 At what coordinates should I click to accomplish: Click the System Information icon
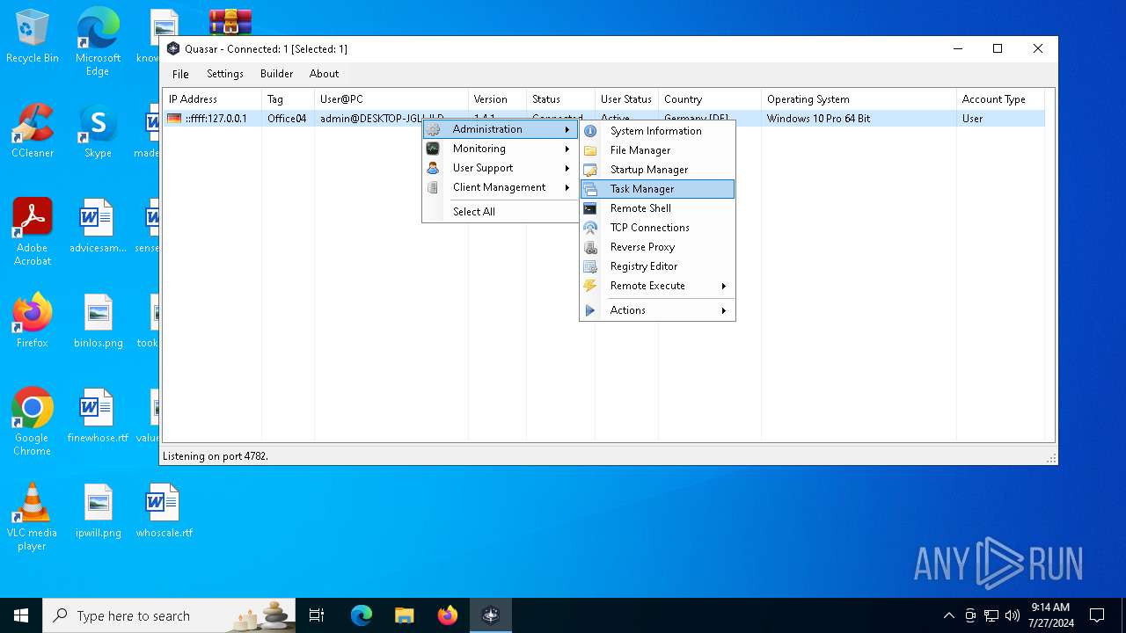(591, 131)
